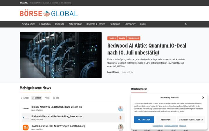Open the News & Ticker menu
This screenshot has height=131, width=209.
pyautogui.click(x=28, y=24)
